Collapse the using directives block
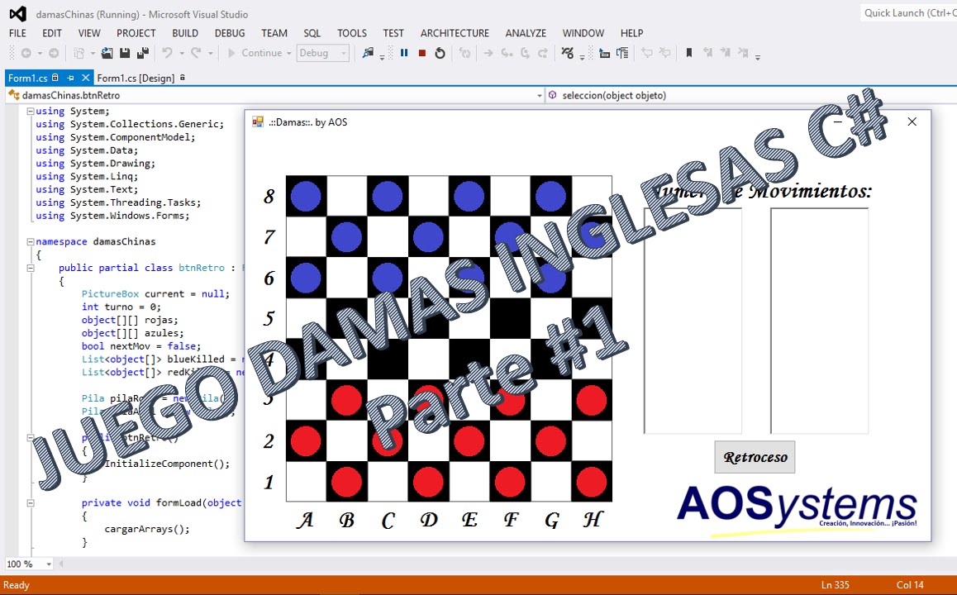The height and width of the screenshot is (595, 957). pos(30,111)
